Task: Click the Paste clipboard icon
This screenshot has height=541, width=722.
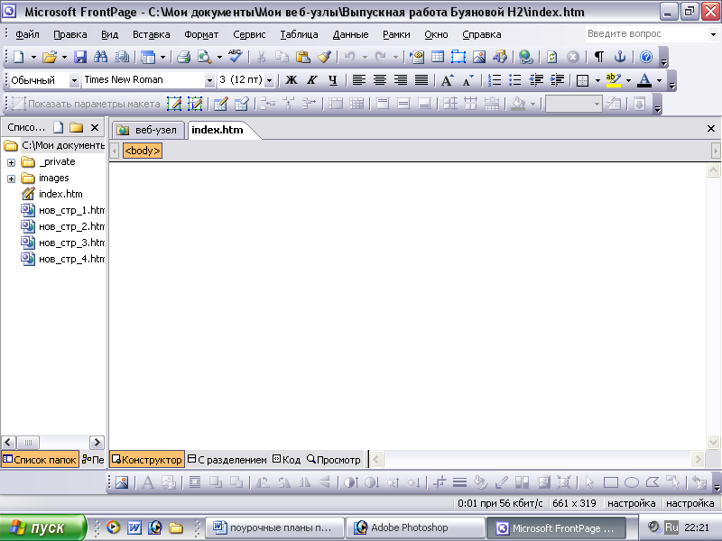Action: [x=302, y=57]
